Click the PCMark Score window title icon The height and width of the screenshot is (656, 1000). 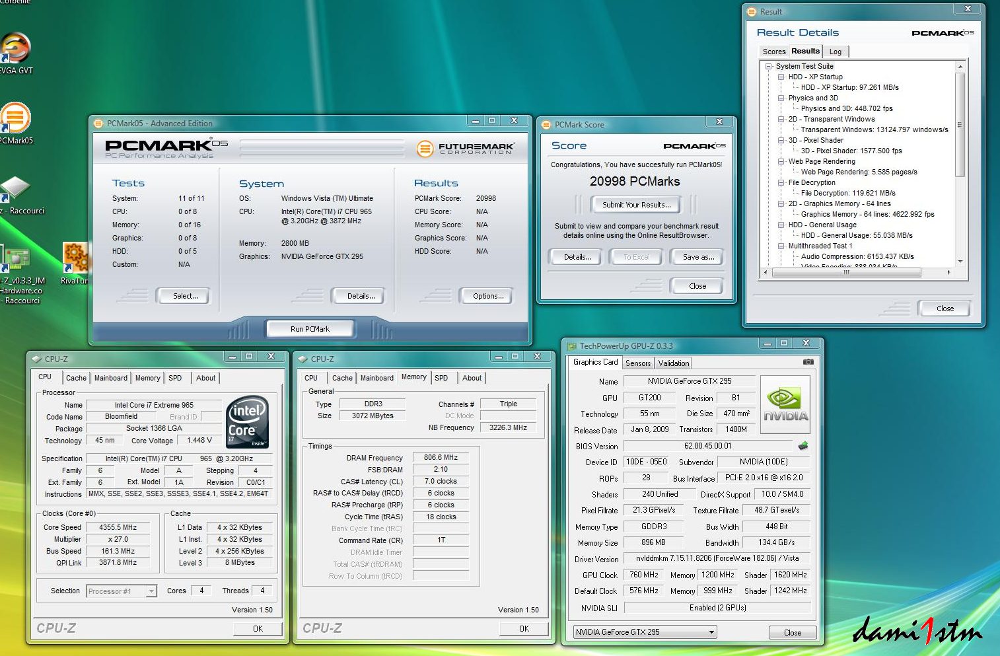[x=546, y=125]
